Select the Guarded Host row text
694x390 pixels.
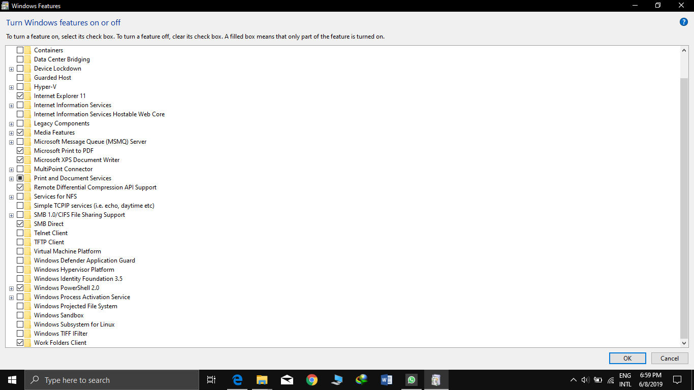click(x=53, y=78)
